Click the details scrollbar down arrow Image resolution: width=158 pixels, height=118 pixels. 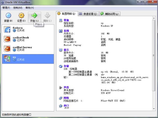tap(154, 109)
